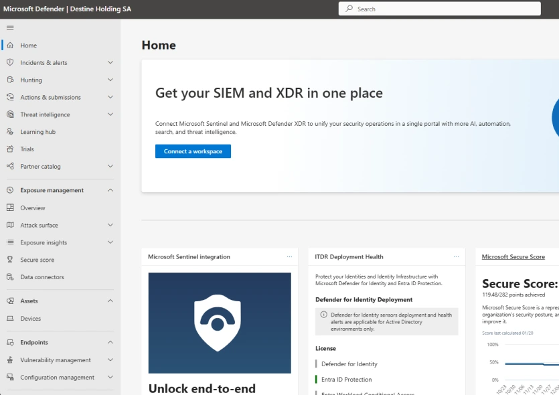Click the Connect a workspace button
Image resolution: width=559 pixels, height=395 pixels.
tap(193, 151)
